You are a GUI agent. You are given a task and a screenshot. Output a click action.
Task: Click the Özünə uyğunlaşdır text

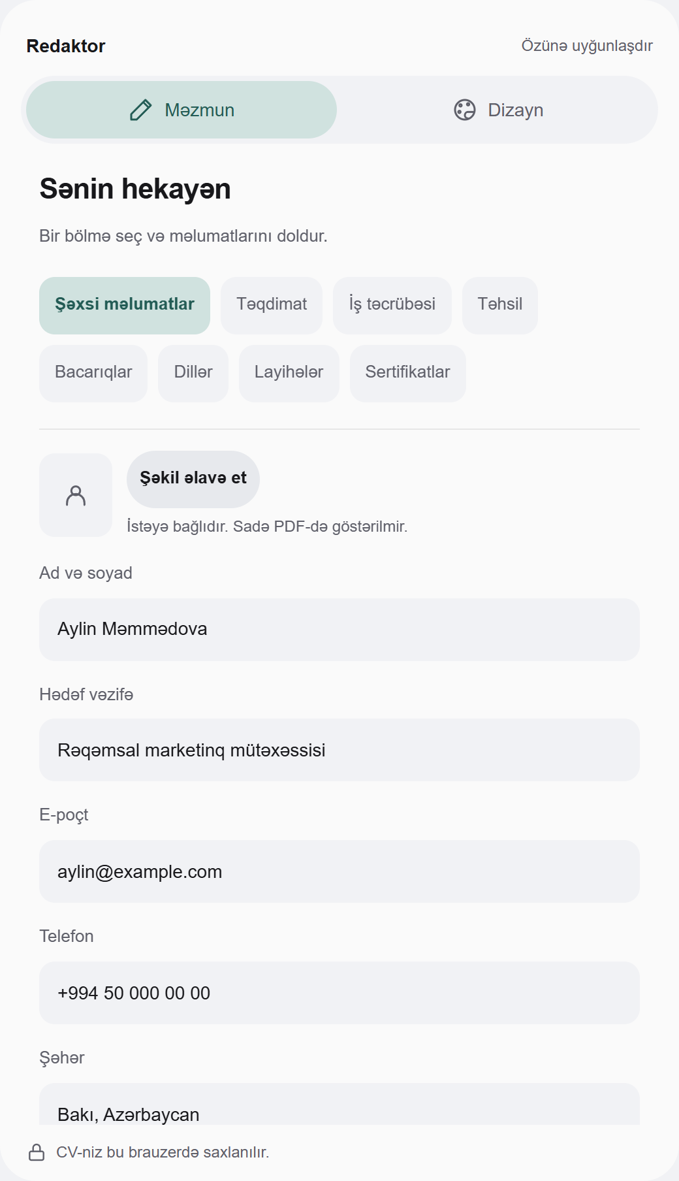pos(587,46)
